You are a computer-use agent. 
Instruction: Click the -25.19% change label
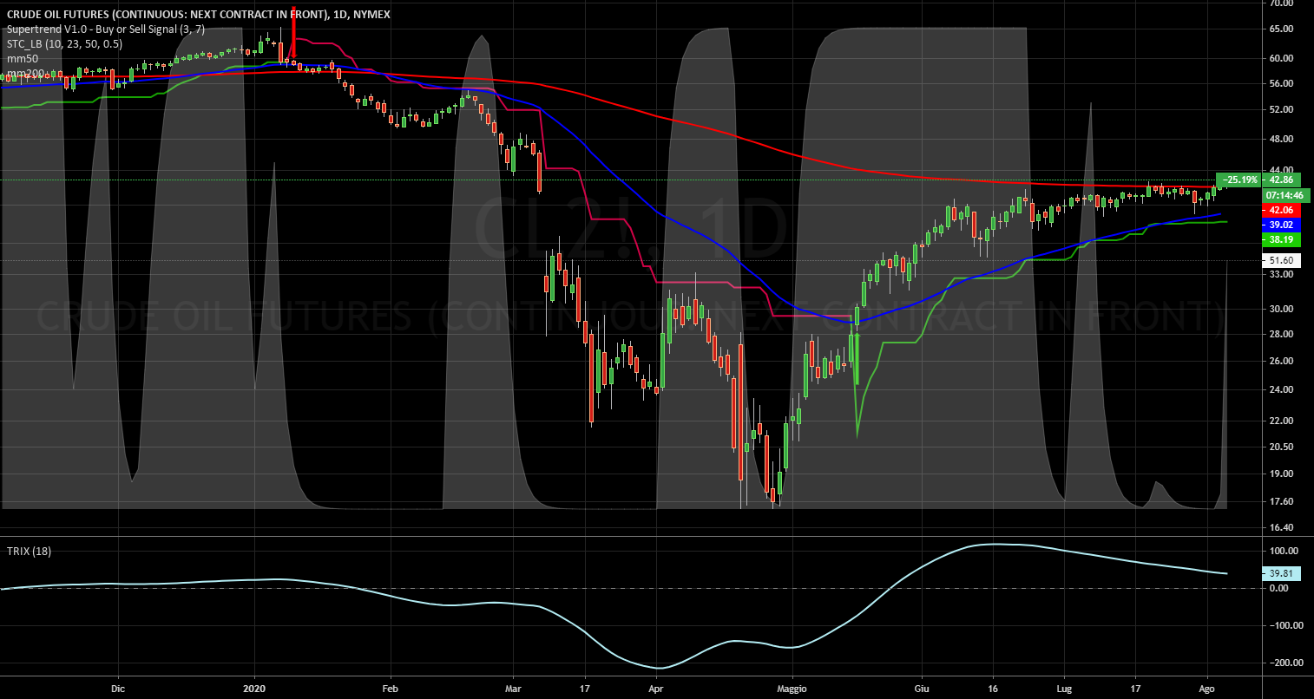click(x=1239, y=180)
